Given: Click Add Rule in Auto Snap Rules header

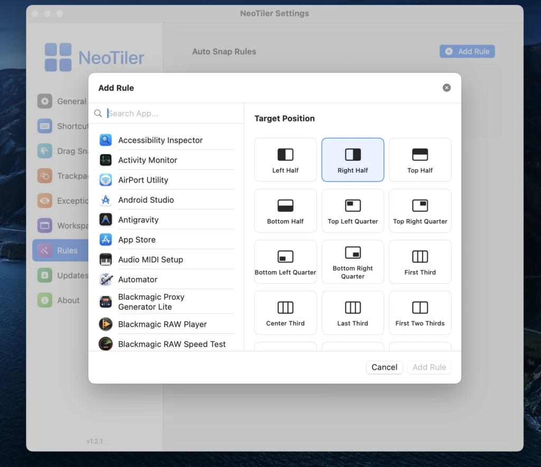Looking at the screenshot, I should tap(467, 51).
